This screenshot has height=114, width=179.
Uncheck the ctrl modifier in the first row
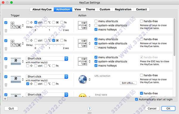point(36,22)
